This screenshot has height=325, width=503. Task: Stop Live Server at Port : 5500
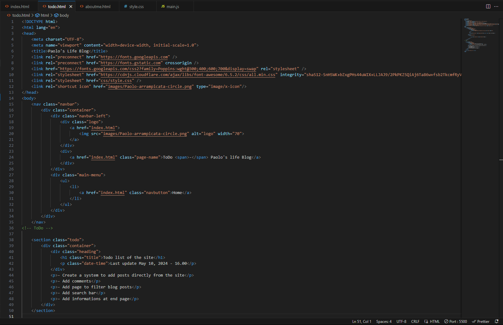point(455,322)
